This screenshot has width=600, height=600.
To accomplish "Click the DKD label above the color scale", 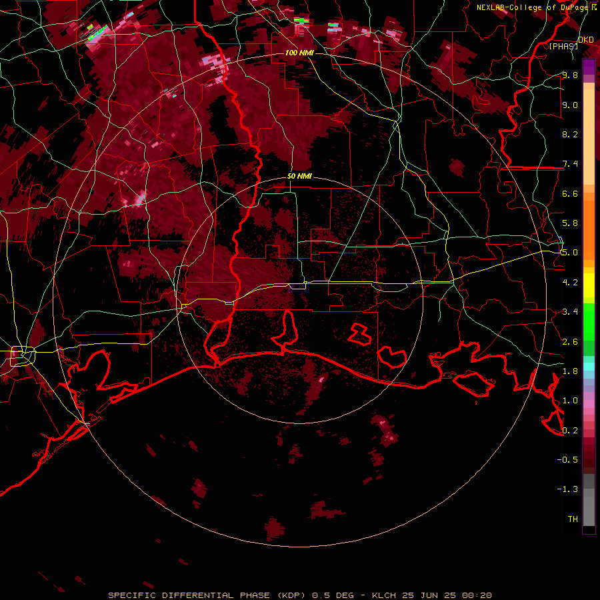I will coord(585,40).
